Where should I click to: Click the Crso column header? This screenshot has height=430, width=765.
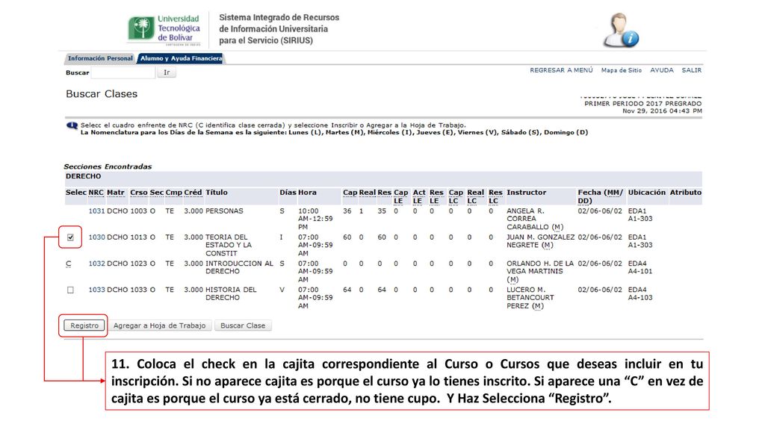(138, 193)
